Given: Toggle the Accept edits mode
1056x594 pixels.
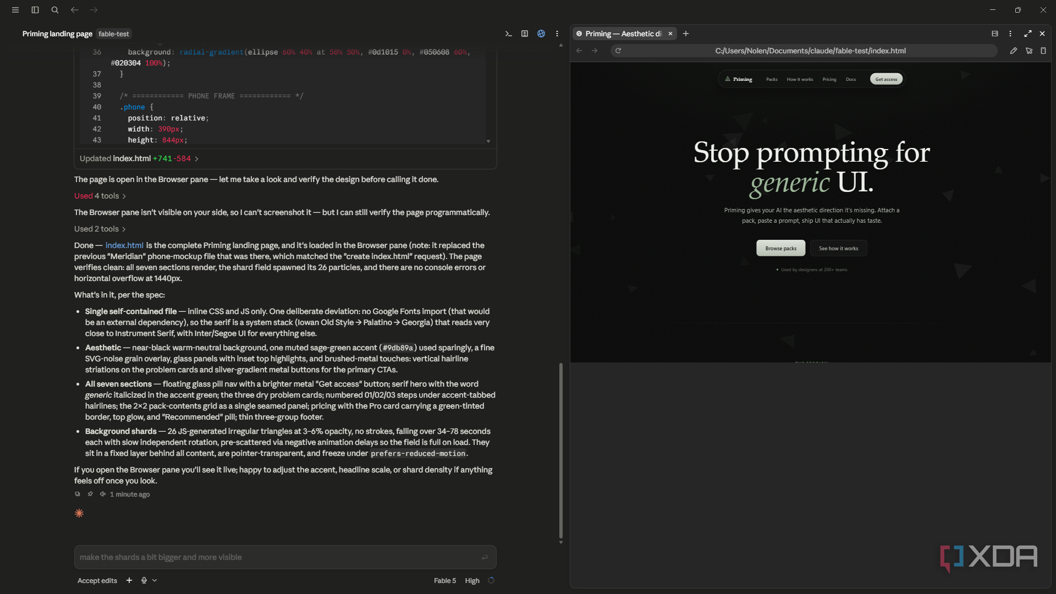Looking at the screenshot, I should click(x=97, y=580).
